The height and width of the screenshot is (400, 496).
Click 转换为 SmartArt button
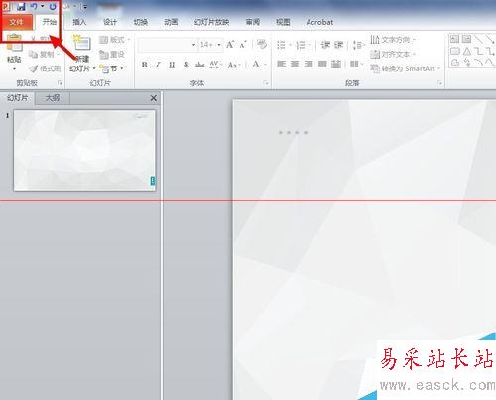click(406, 68)
